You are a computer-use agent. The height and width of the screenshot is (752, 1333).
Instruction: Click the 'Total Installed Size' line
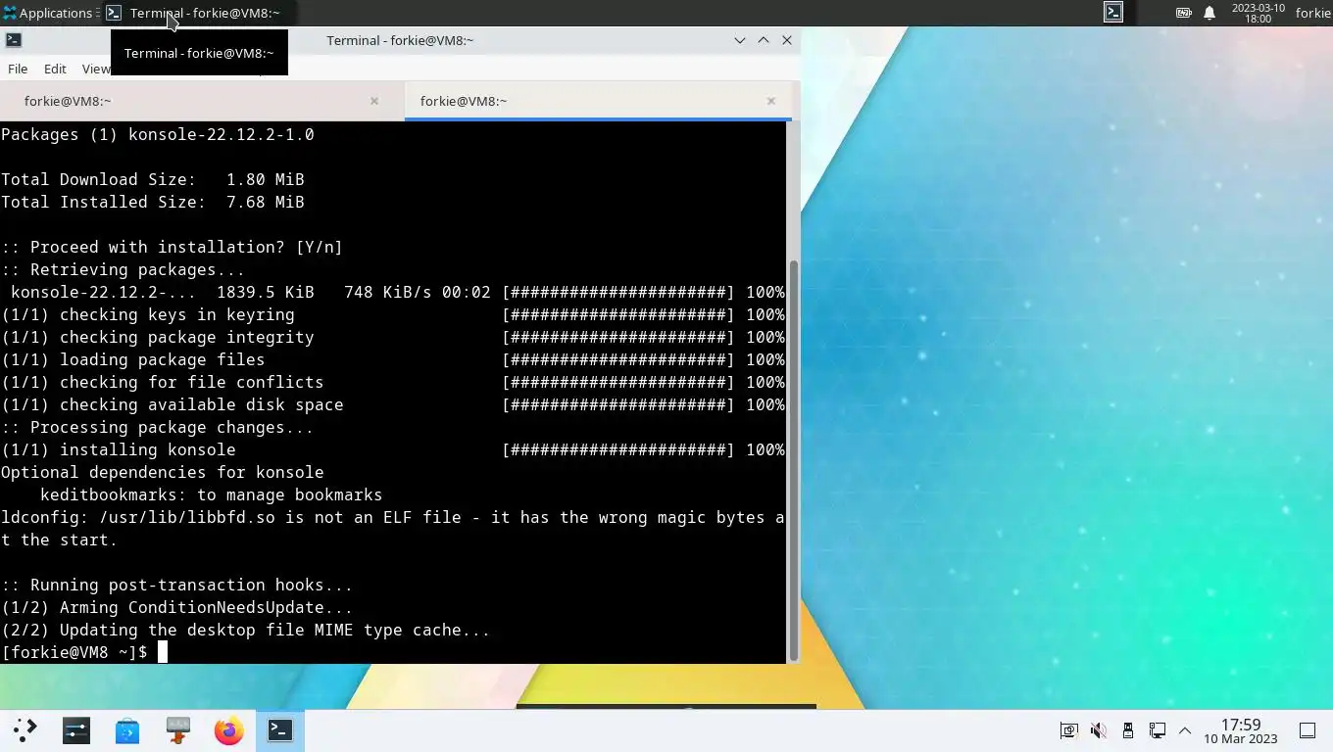(x=153, y=202)
